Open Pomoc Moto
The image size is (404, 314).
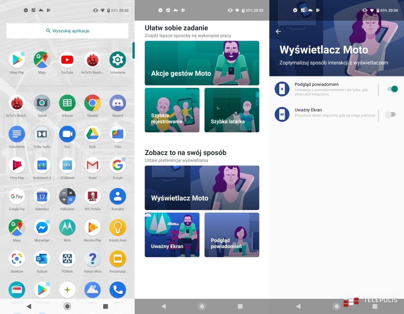[92, 259]
